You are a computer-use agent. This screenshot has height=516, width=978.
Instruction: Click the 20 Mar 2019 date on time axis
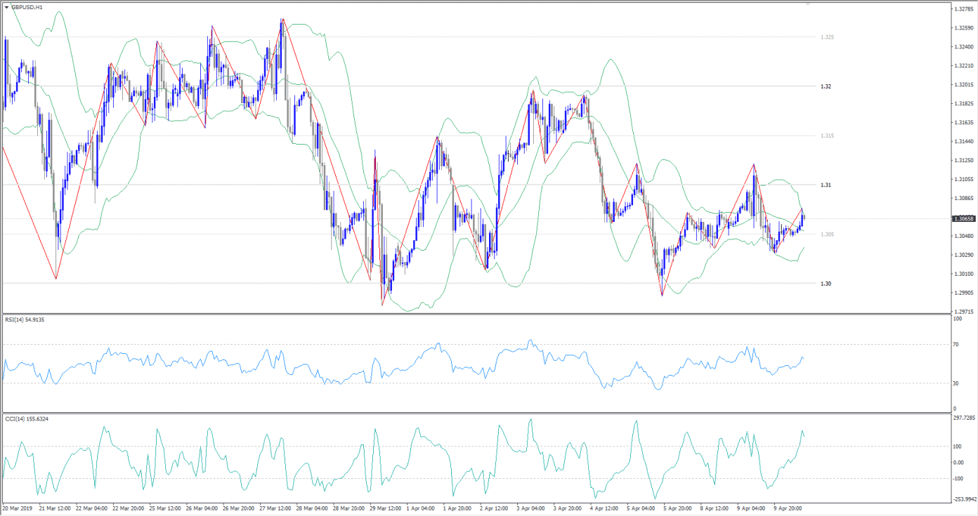pyautogui.click(x=17, y=508)
